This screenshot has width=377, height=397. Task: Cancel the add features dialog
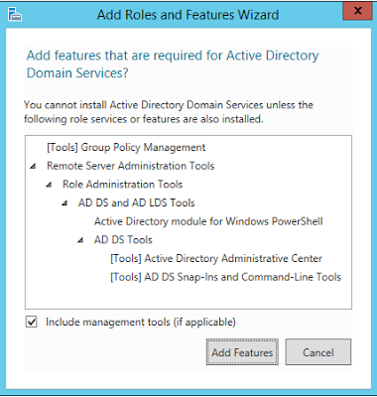(318, 352)
